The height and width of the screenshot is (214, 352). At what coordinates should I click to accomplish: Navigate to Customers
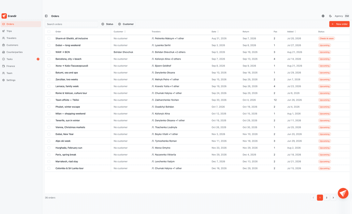coord(21,45)
